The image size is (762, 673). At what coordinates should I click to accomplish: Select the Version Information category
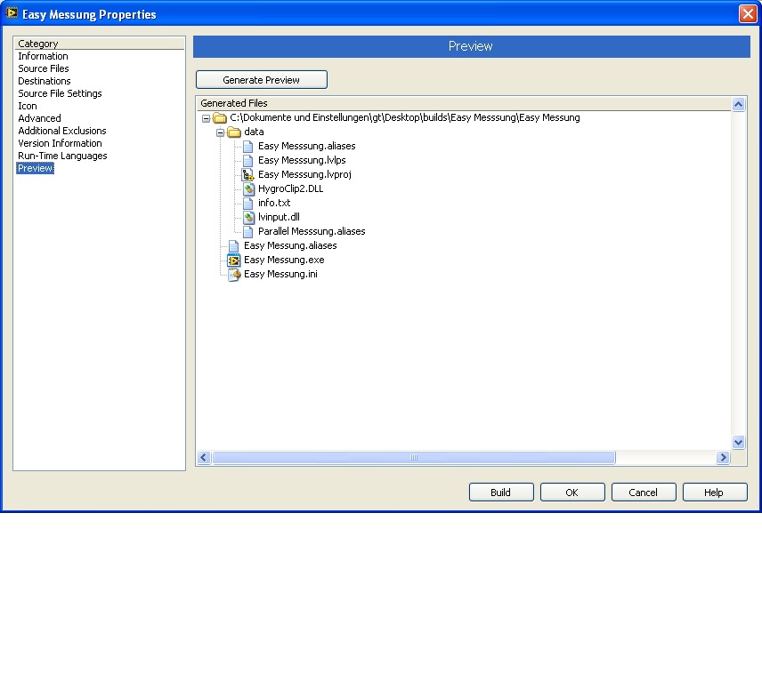point(60,143)
